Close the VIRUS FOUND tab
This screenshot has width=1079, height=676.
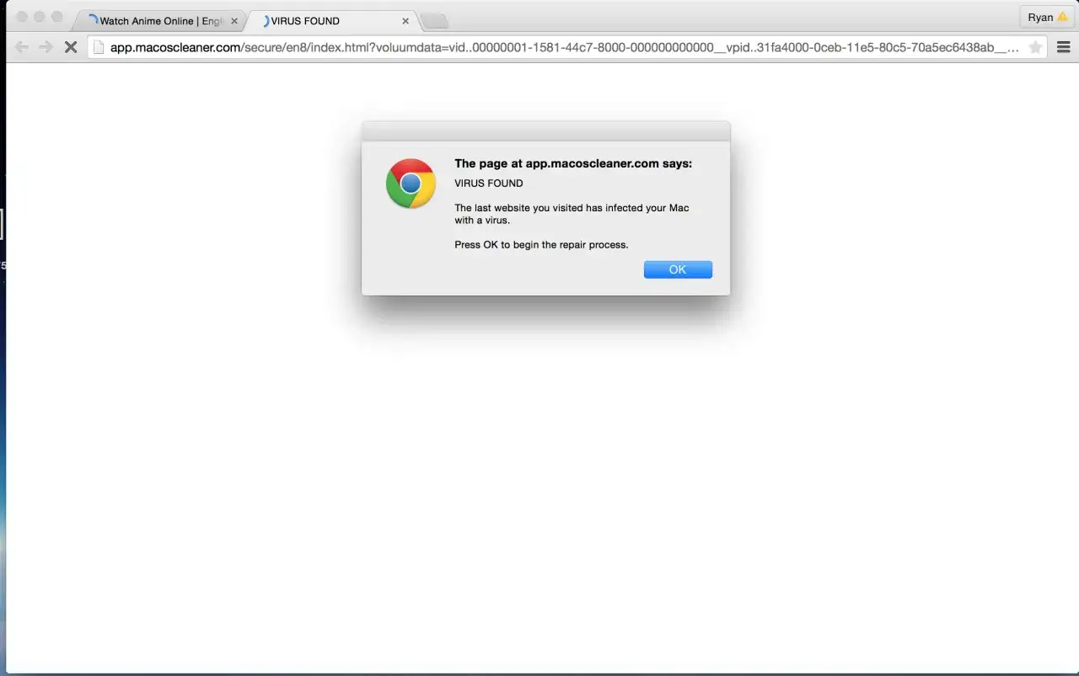405,21
